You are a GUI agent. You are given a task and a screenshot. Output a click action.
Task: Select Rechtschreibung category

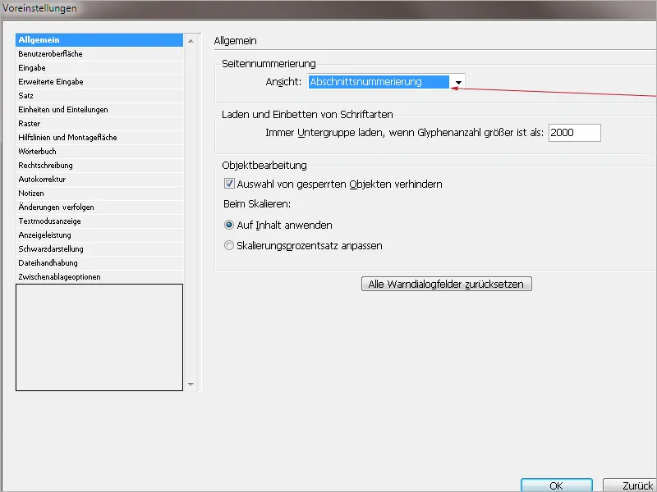(x=99, y=166)
